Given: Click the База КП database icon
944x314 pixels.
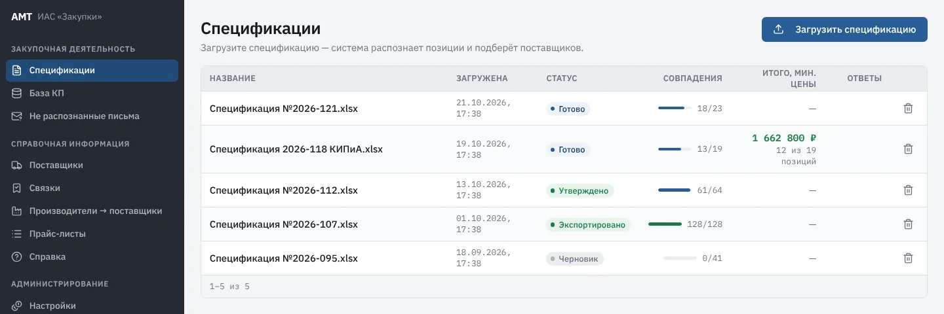Looking at the screenshot, I should (x=17, y=94).
